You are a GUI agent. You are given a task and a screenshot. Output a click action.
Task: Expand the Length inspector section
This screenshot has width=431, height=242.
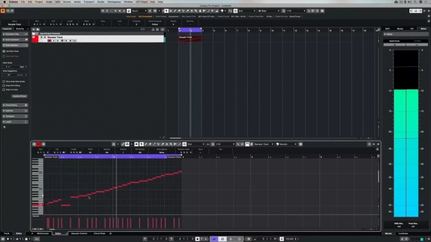(15, 122)
